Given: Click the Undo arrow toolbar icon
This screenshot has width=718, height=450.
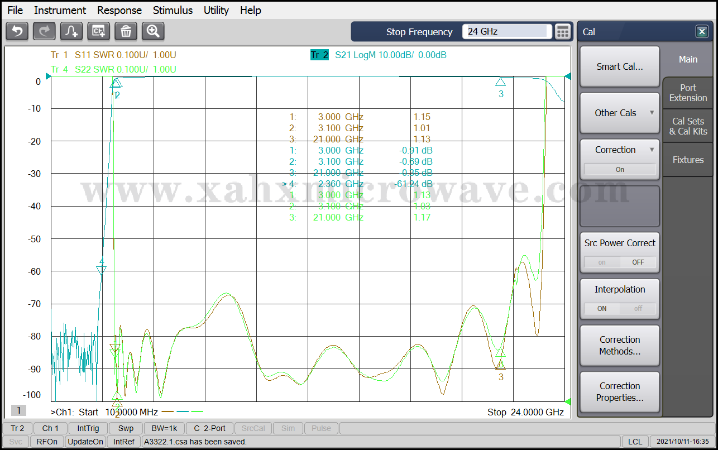Looking at the screenshot, I should click(x=17, y=31).
